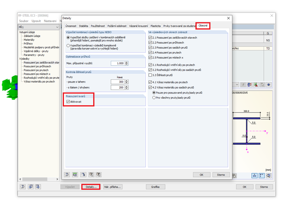Open the Plasticita tab
Screen dimensions: 282x211
pyautogui.click(x=155, y=26)
